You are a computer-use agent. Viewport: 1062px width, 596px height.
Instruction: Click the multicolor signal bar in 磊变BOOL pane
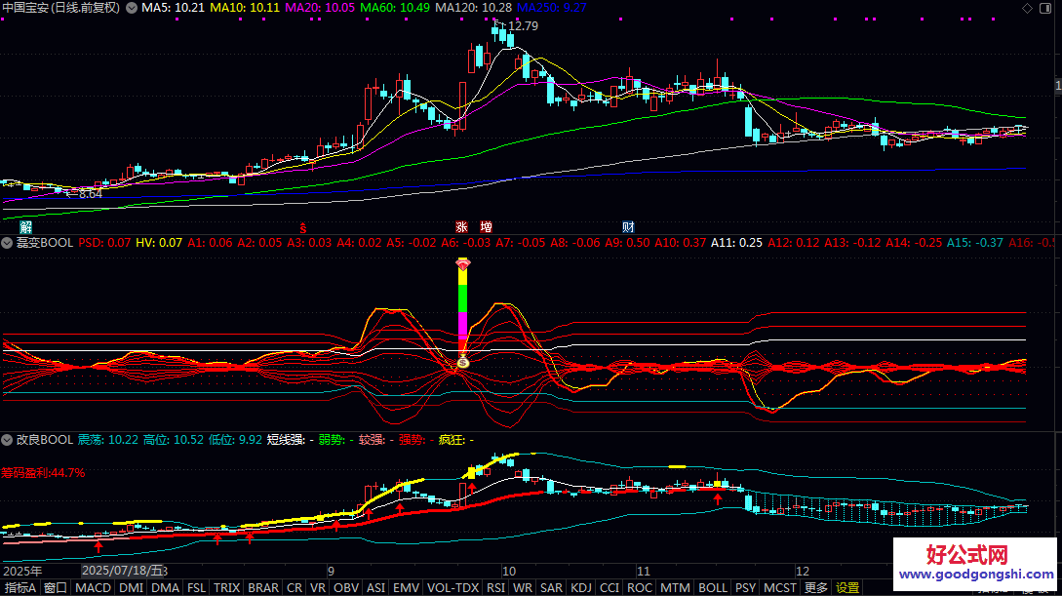(462, 302)
